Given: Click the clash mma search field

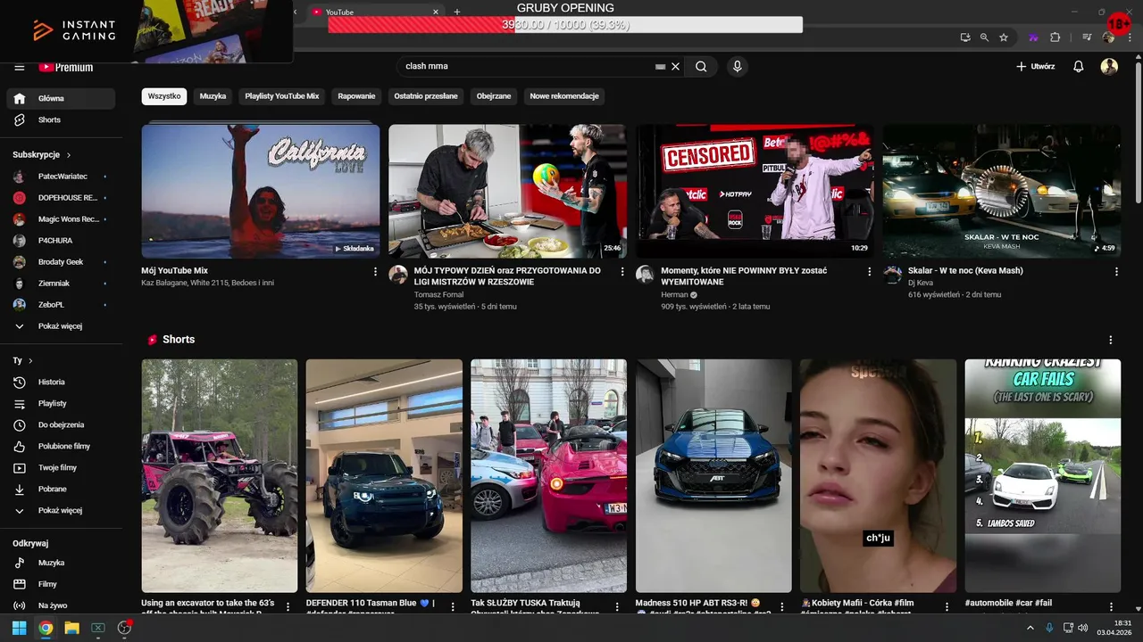Looking at the screenshot, I should pyautogui.click(x=527, y=66).
